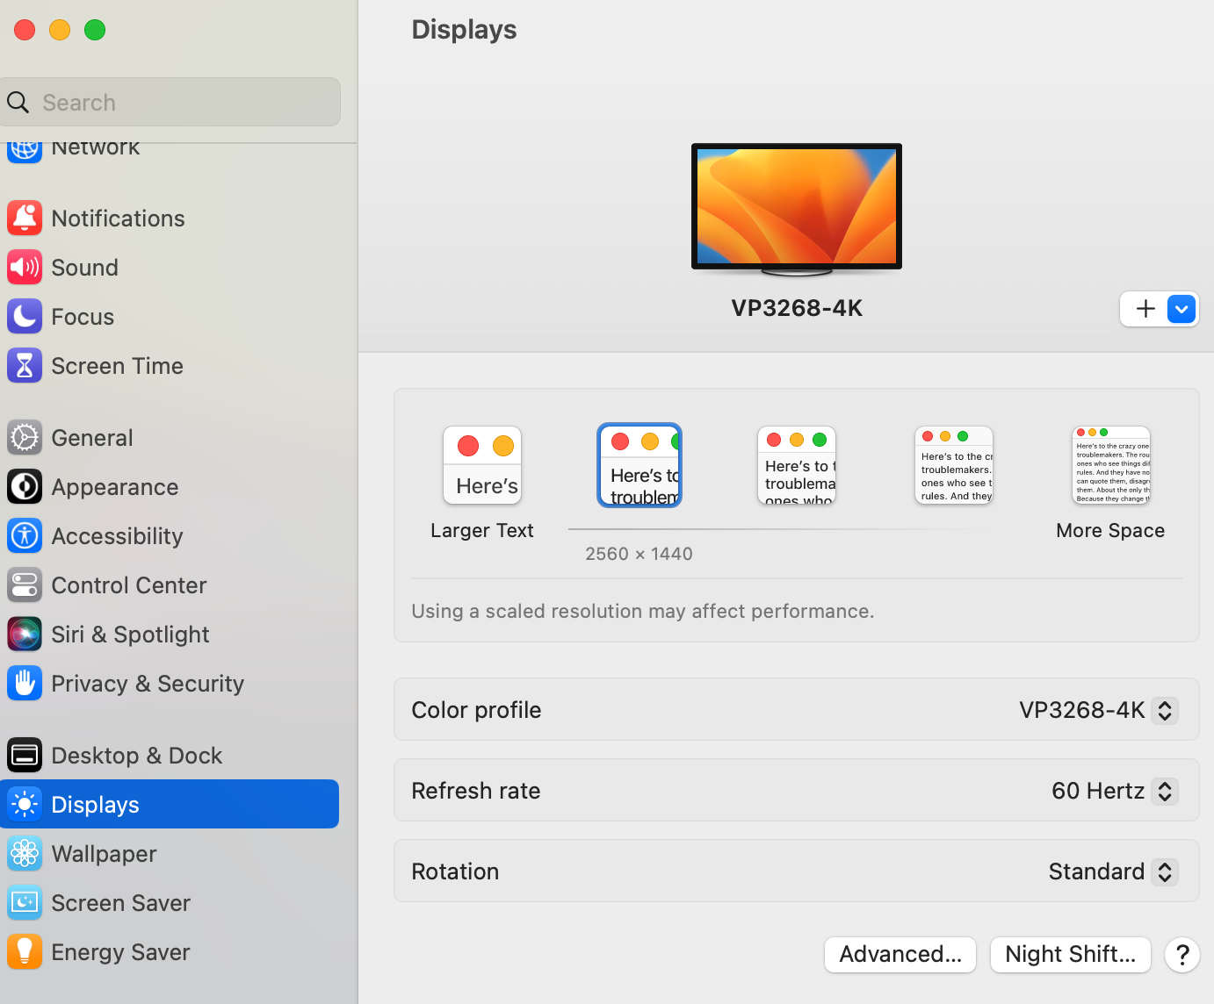Click the plus button to add a display
This screenshot has width=1214, height=1004.
pos(1144,309)
